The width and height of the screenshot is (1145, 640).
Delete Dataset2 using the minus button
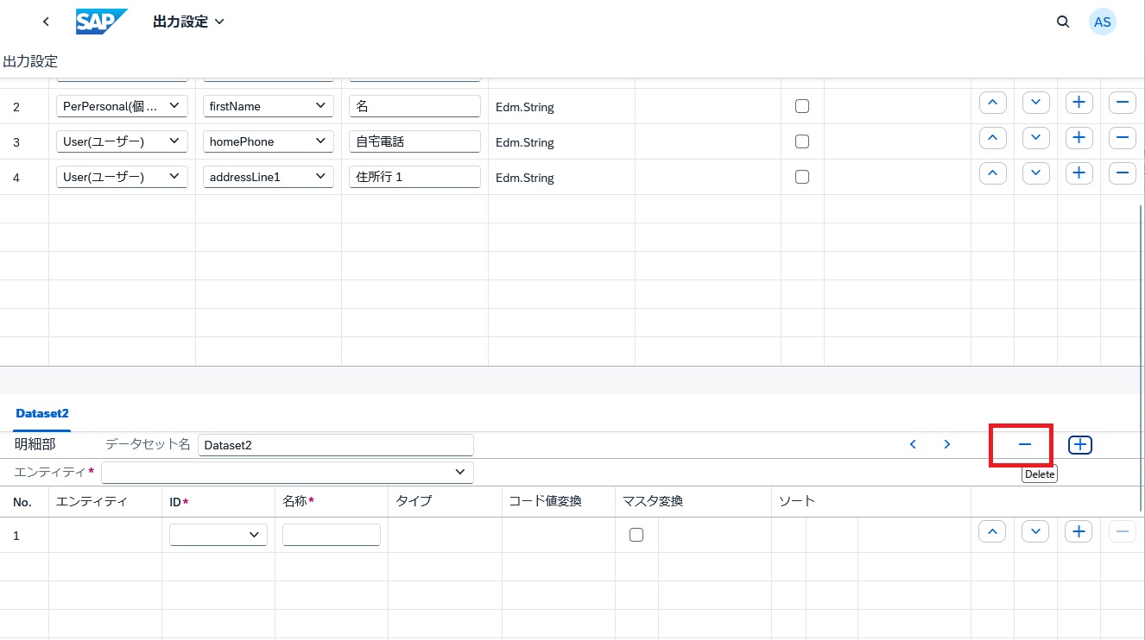click(1024, 444)
